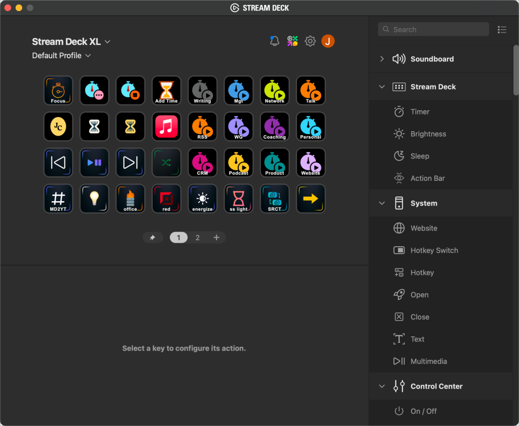Click the actions Search field
Screen dimensions: 519x426
pyautogui.click(x=433, y=30)
